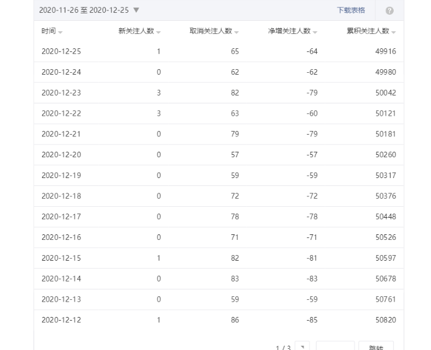Viewport: 431px width, 350px height.
Task: Click the date cell 2020-12-16
Action: pos(61,237)
